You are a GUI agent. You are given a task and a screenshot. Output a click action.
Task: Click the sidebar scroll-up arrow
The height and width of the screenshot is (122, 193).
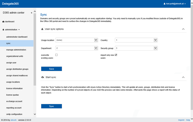pos(35,11)
